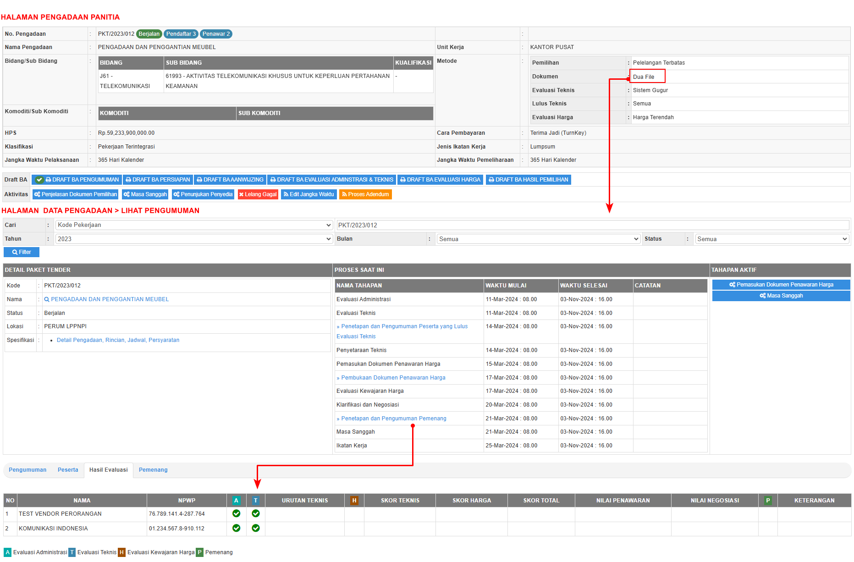Expand the Status Semua dropdown

772,239
